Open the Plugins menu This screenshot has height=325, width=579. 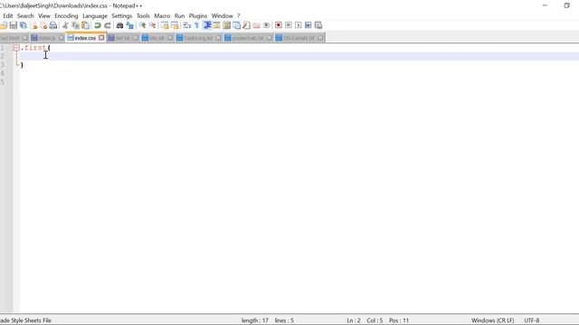pyautogui.click(x=198, y=16)
